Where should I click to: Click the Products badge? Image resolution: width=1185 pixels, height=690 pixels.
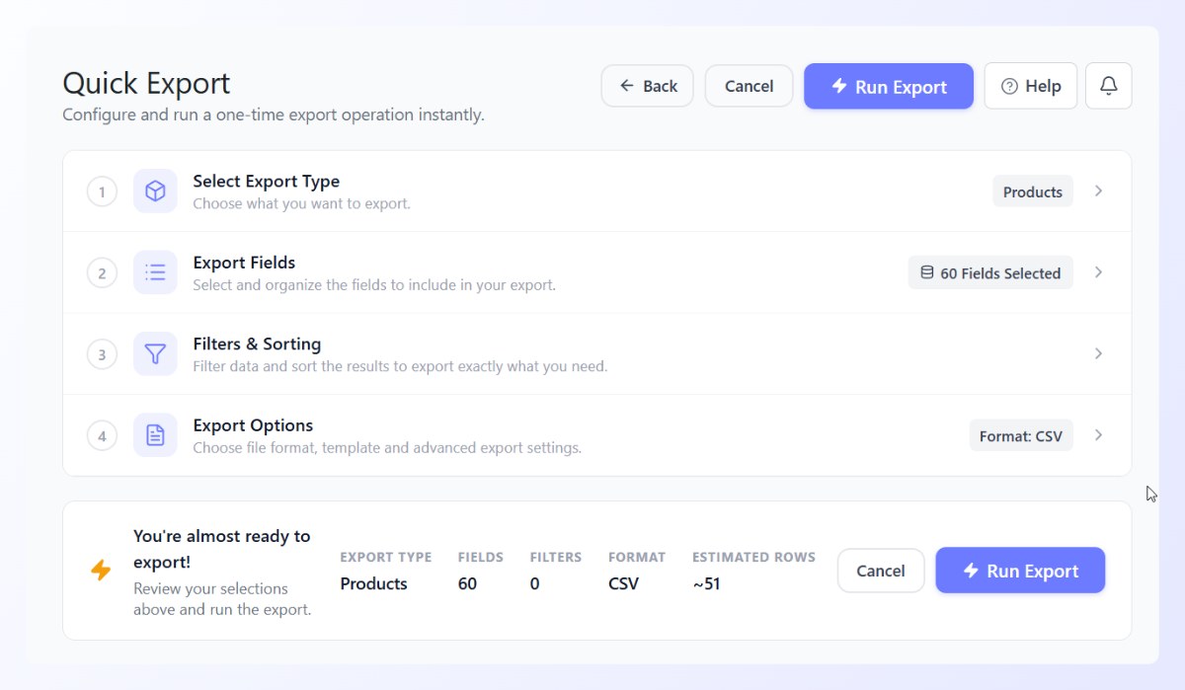(1033, 192)
